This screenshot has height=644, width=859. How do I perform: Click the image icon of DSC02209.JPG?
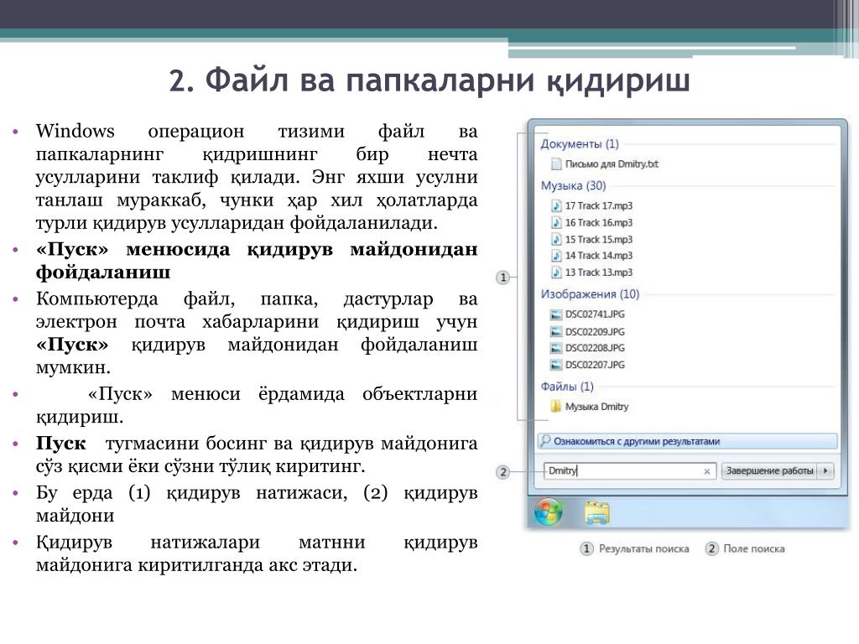[556, 331]
